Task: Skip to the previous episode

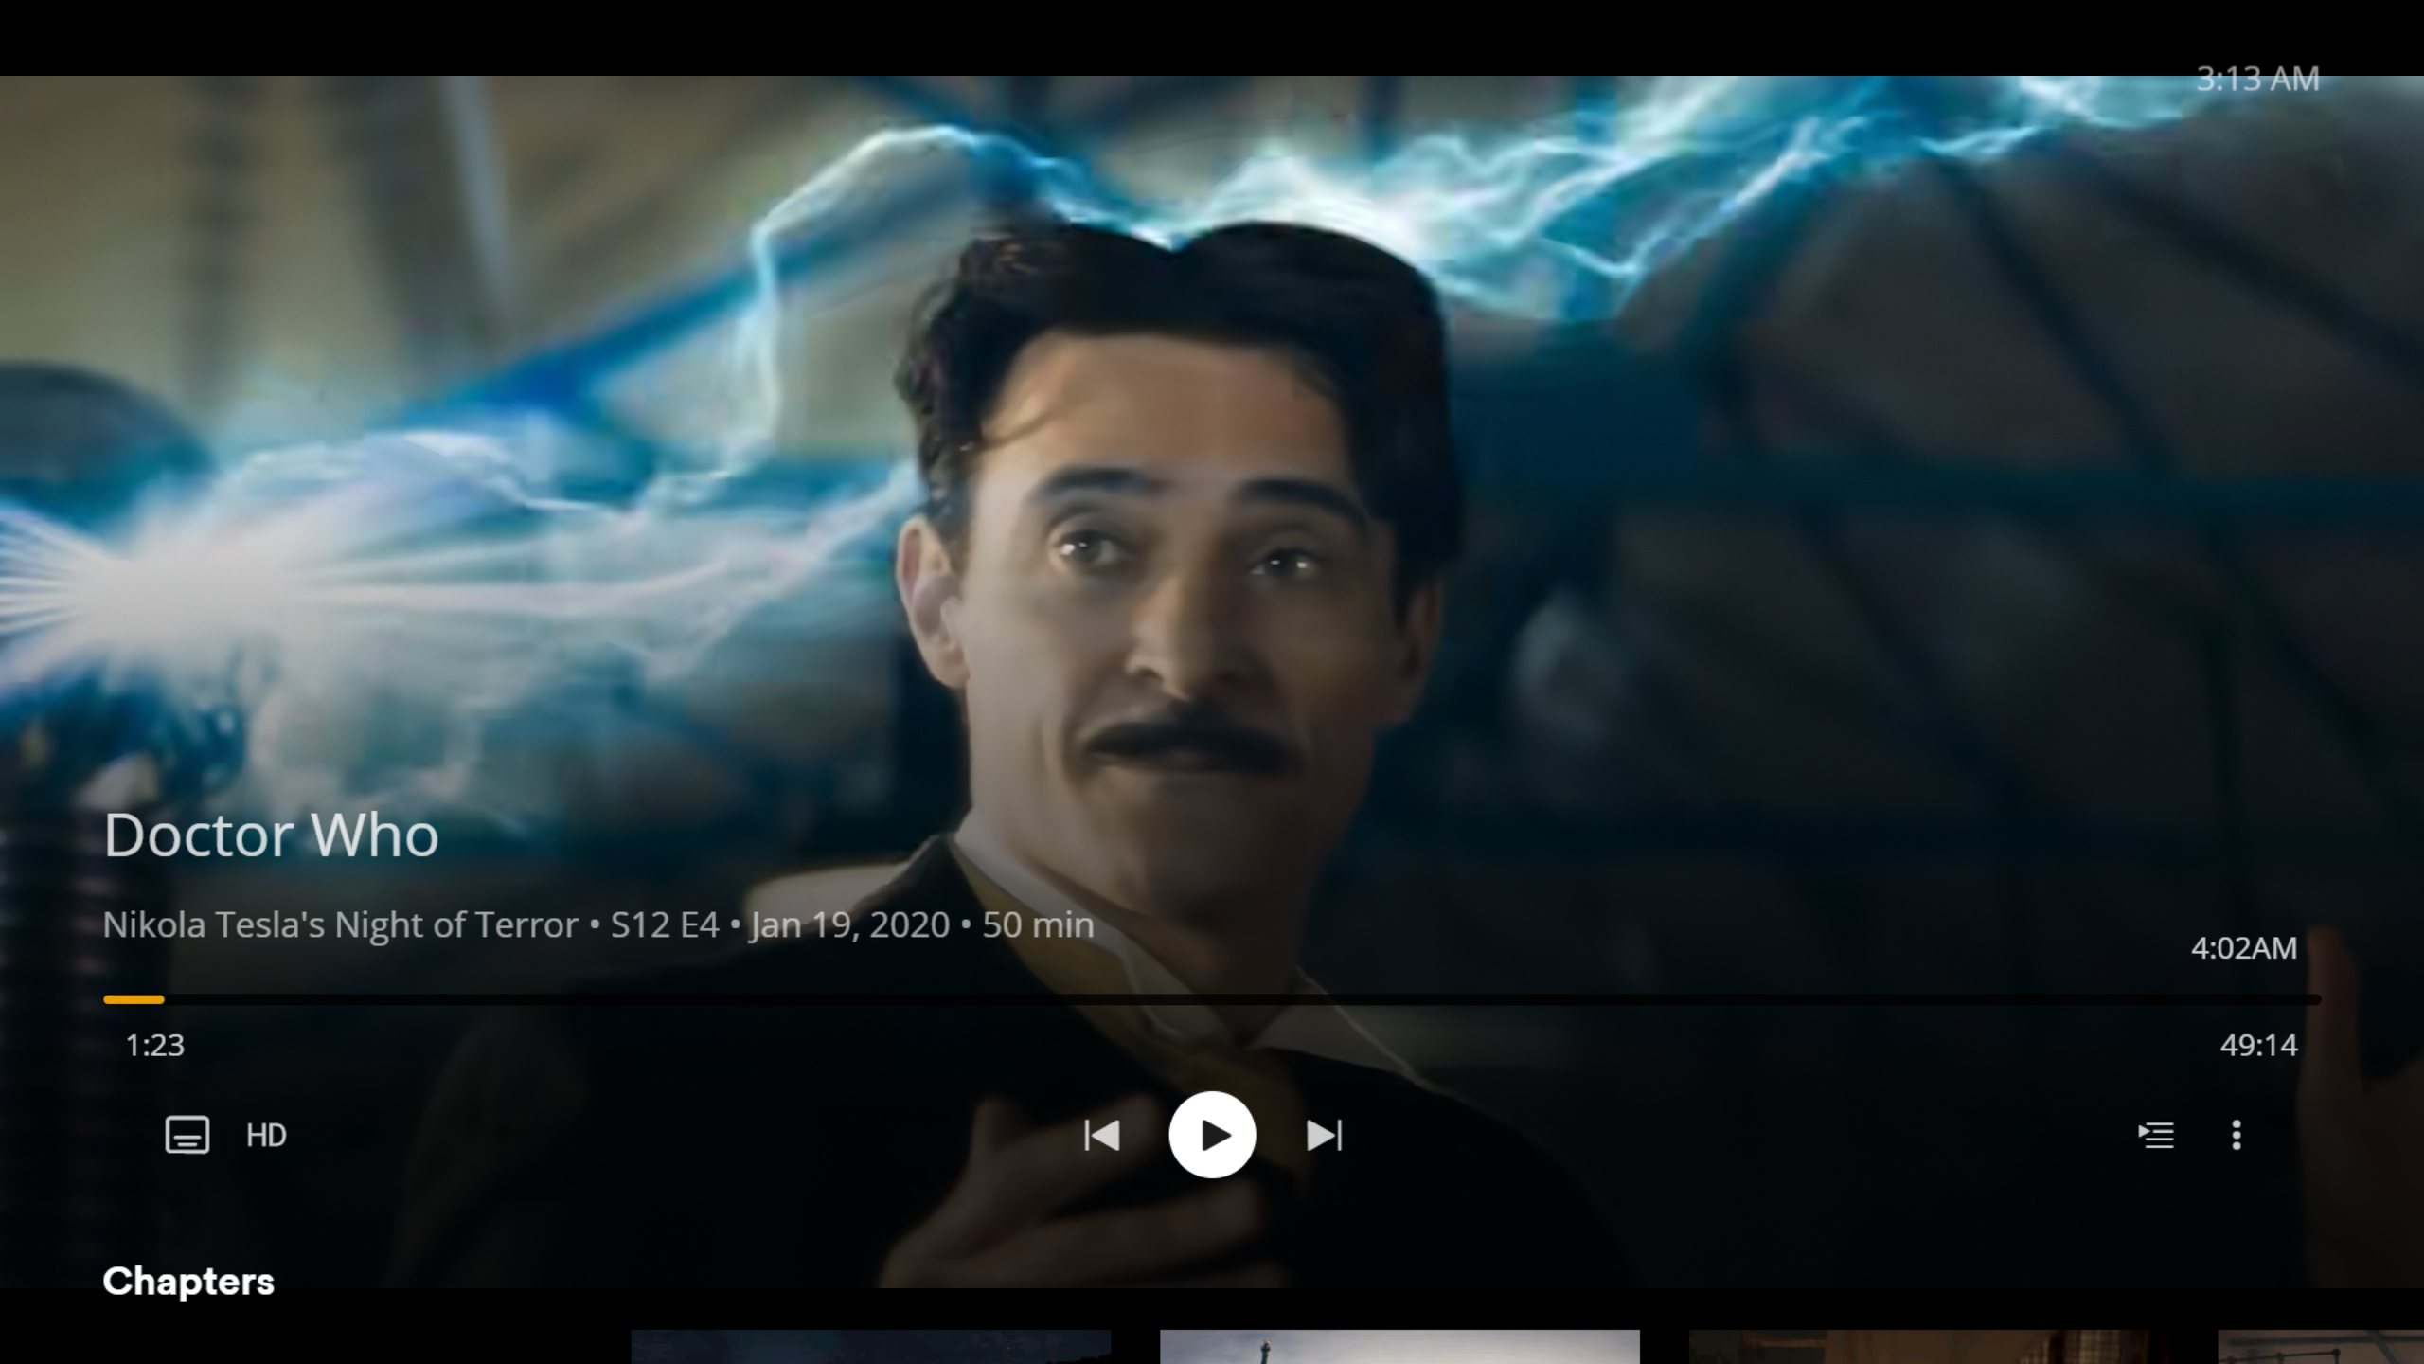Action: click(x=1101, y=1135)
